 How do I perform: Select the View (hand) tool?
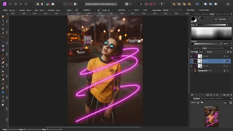click(x=3, y=16)
